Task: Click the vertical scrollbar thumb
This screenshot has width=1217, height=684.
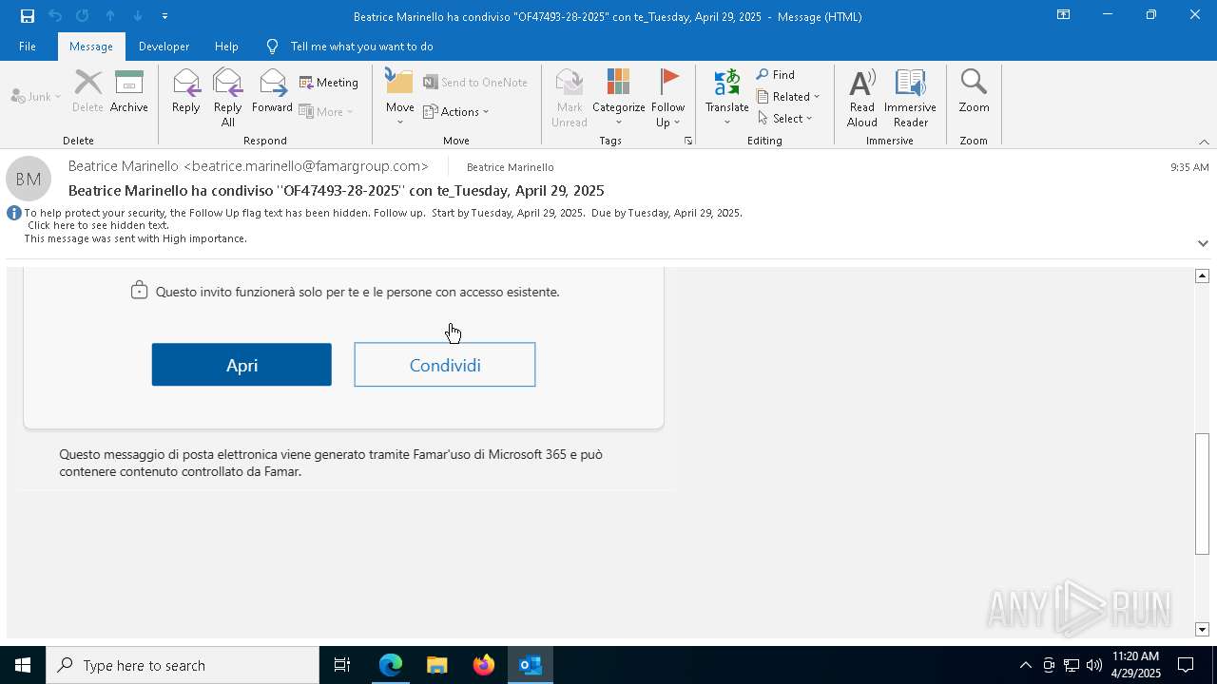Action: [x=1202, y=493]
